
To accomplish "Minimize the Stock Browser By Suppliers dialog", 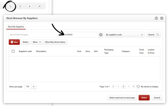I will pos(156,18).
